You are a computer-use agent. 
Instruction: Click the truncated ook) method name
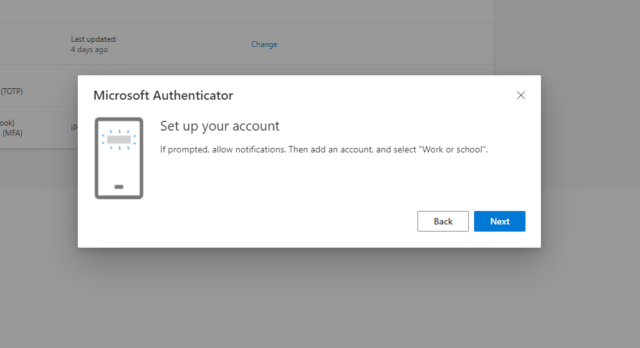click(x=7, y=122)
